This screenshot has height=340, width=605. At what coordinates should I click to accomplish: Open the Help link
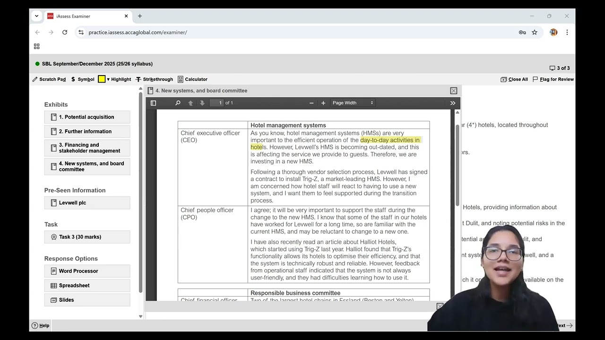coord(41,325)
